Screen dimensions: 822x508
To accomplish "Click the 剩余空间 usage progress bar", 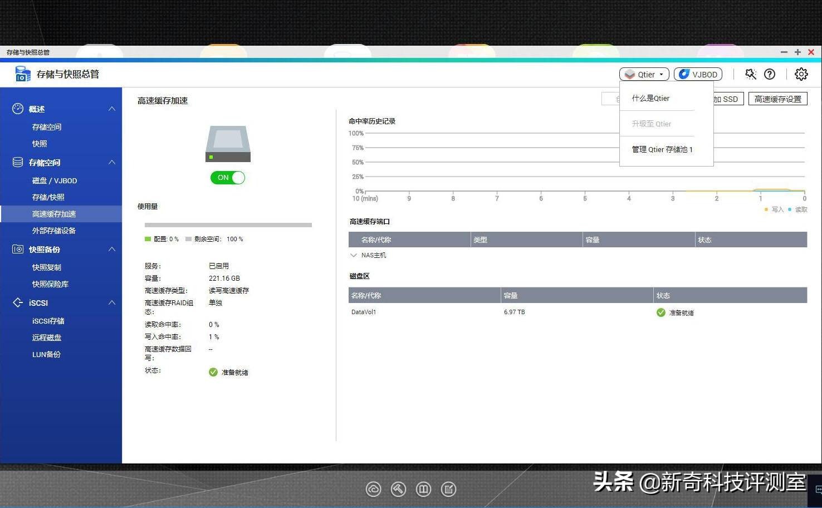I will click(228, 224).
